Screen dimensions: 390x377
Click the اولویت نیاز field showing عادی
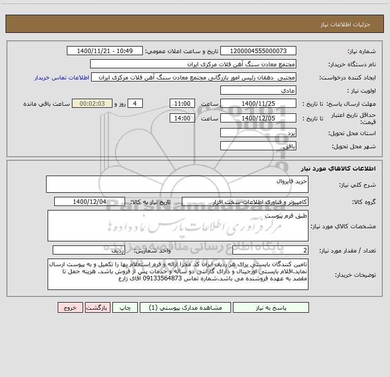point(258,91)
